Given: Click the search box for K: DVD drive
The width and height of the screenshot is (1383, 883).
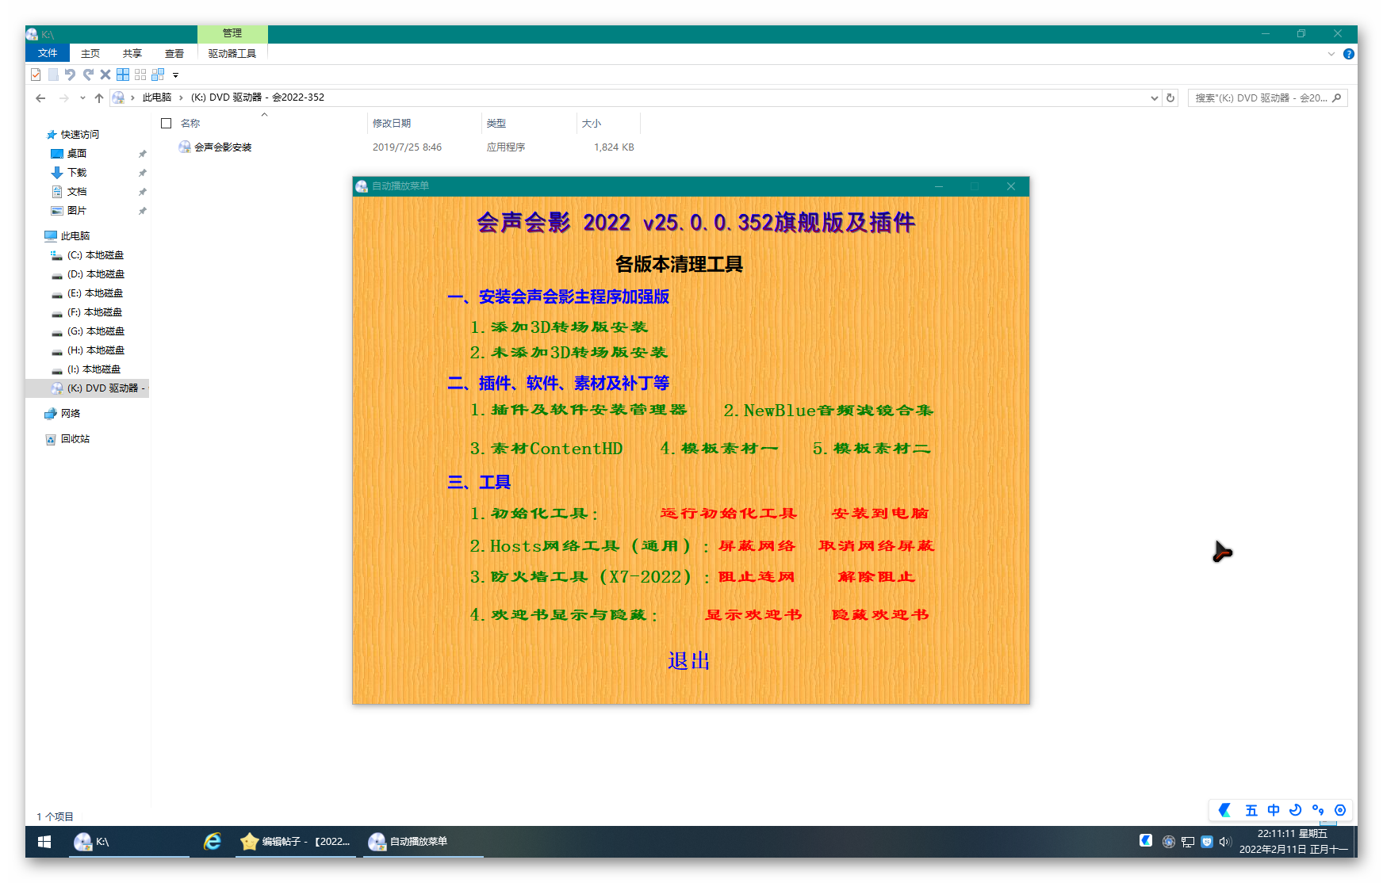Looking at the screenshot, I should (1267, 97).
